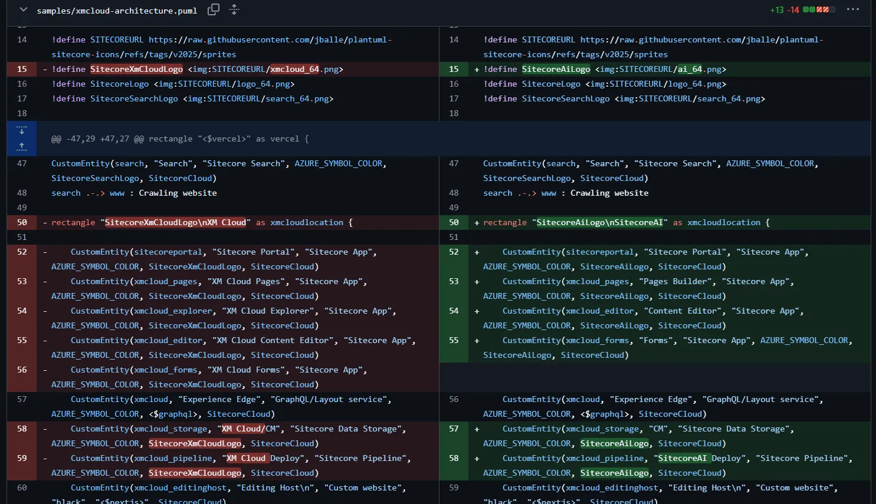The image size is (876, 504).
Task: Click the gray neutral diff-stat square
Action: [832, 9]
